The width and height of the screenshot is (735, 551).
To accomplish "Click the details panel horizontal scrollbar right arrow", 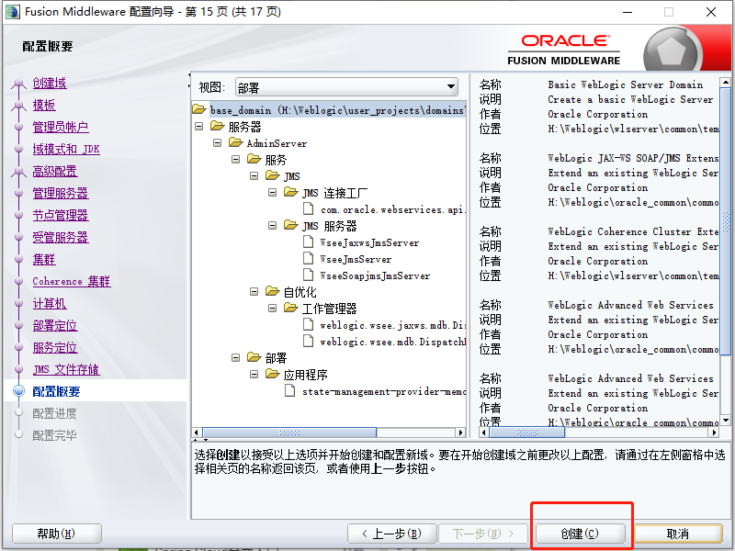I will coord(714,433).
